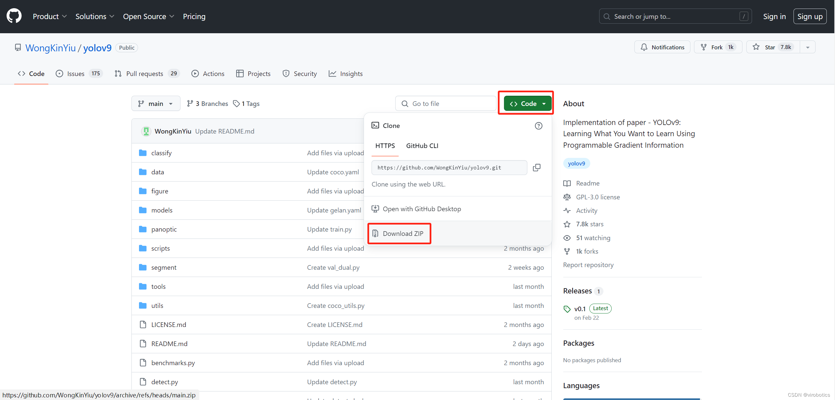Click the Sign in link

[x=774, y=16]
